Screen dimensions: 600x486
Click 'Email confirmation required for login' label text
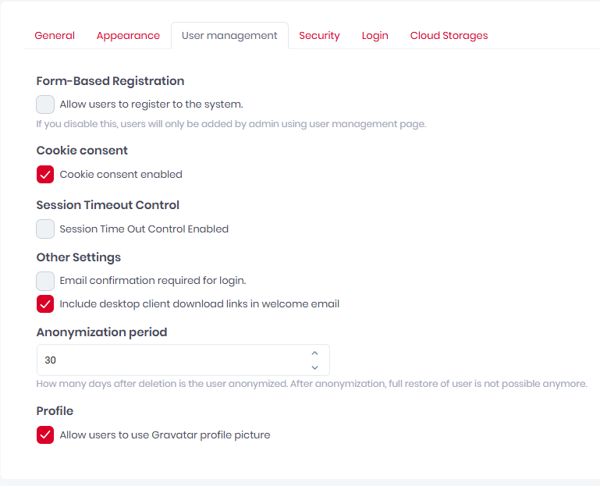(152, 281)
